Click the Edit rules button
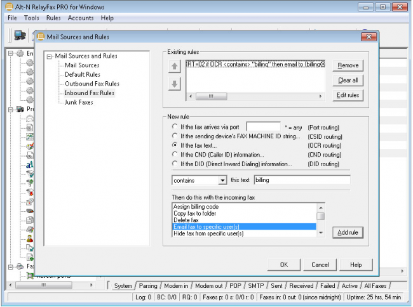 [x=348, y=95]
